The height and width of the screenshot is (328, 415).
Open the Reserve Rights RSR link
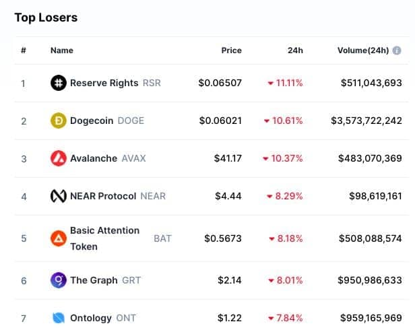(115, 83)
